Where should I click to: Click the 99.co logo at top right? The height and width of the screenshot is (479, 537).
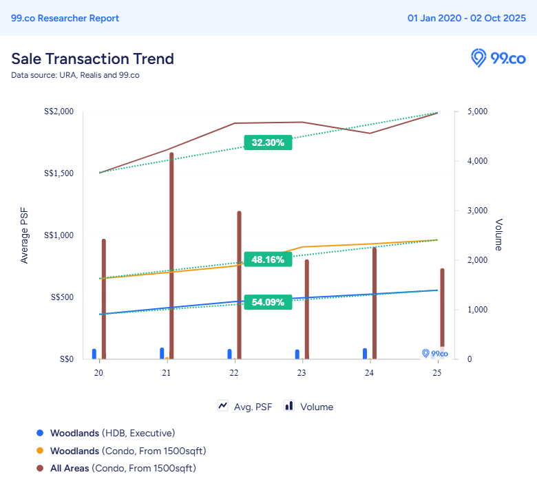[x=498, y=58]
